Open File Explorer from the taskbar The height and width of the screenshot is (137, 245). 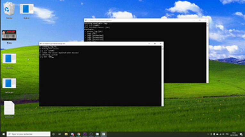tap(66, 134)
